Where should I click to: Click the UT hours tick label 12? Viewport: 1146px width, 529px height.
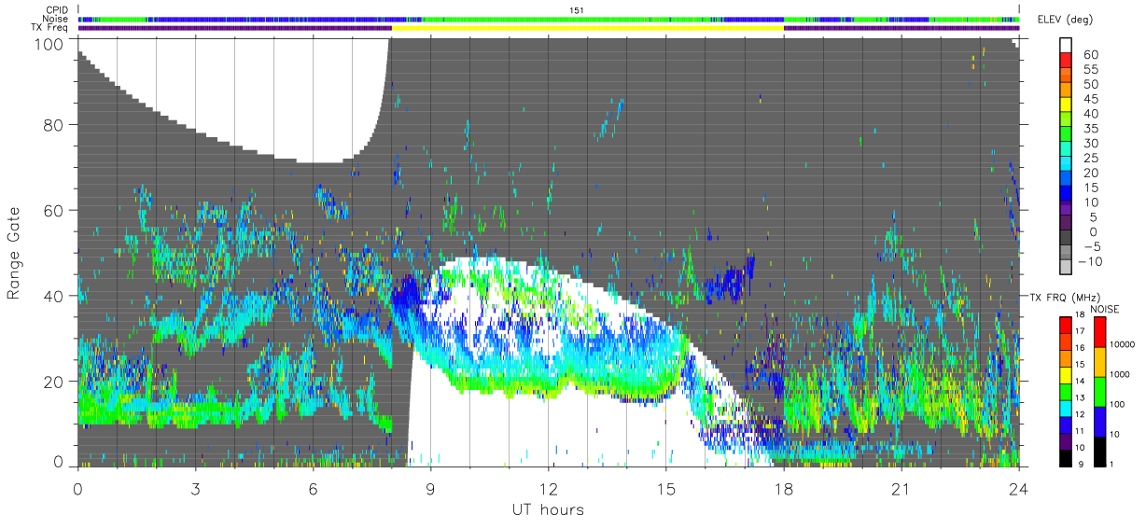pyautogui.click(x=549, y=488)
